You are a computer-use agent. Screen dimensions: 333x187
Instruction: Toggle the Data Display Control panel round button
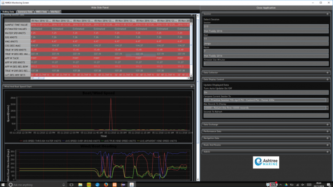(x=328, y=79)
